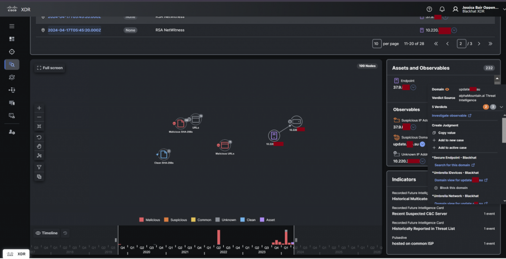Open the help question mark icon
The width and height of the screenshot is (506, 259).
(429, 9)
